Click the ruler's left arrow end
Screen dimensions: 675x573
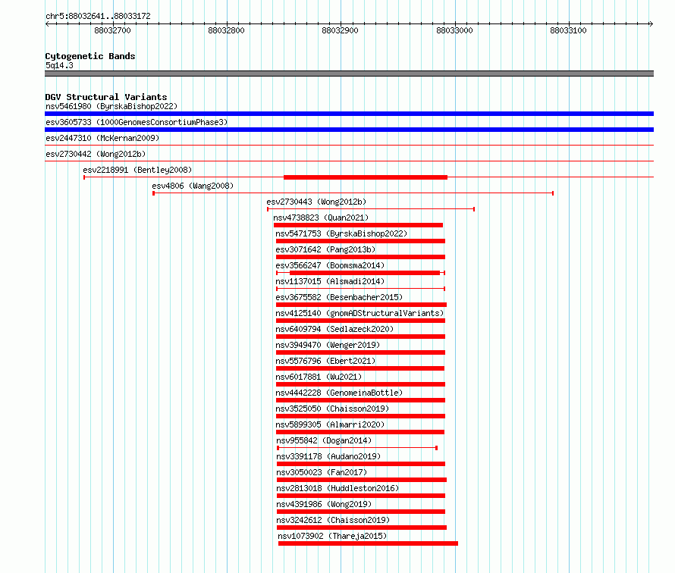pos(47,24)
